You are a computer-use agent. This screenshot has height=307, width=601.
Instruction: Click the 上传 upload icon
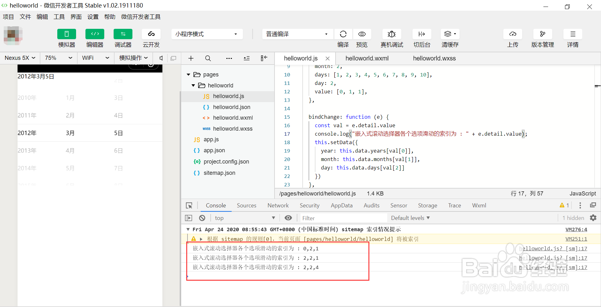[512, 34]
